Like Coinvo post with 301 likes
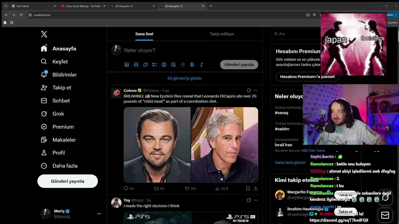 tap(190, 189)
